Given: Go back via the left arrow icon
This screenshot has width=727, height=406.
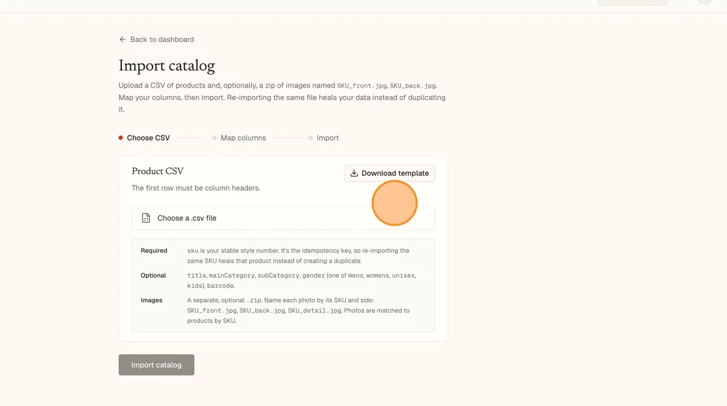Looking at the screenshot, I should [123, 40].
